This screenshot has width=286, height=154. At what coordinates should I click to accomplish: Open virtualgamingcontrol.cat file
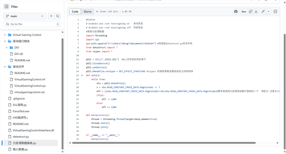tap(29, 92)
